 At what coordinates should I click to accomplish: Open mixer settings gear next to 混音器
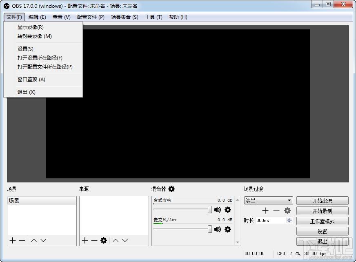click(x=171, y=189)
